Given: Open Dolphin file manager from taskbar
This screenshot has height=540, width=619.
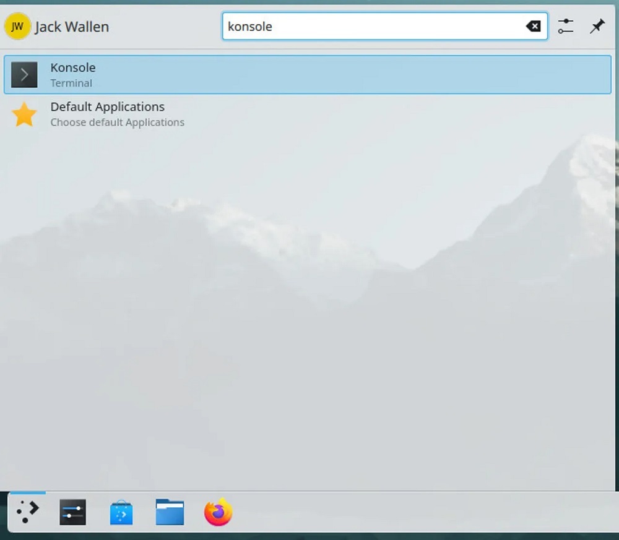Looking at the screenshot, I should coord(170,512).
